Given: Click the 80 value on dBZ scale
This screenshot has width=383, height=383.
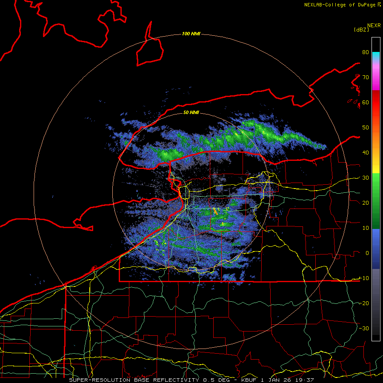Looking at the screenshot, I should click(x=366, y=52).
